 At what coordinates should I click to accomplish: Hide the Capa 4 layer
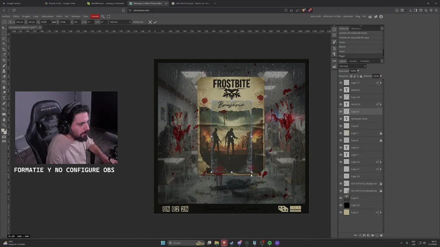tap(341, 198)
